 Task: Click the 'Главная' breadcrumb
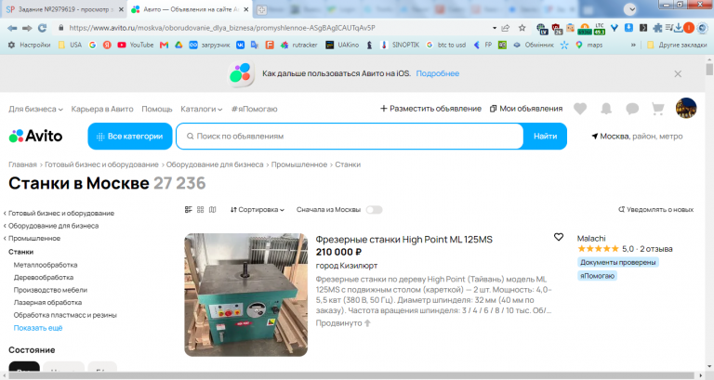(22, 164)
